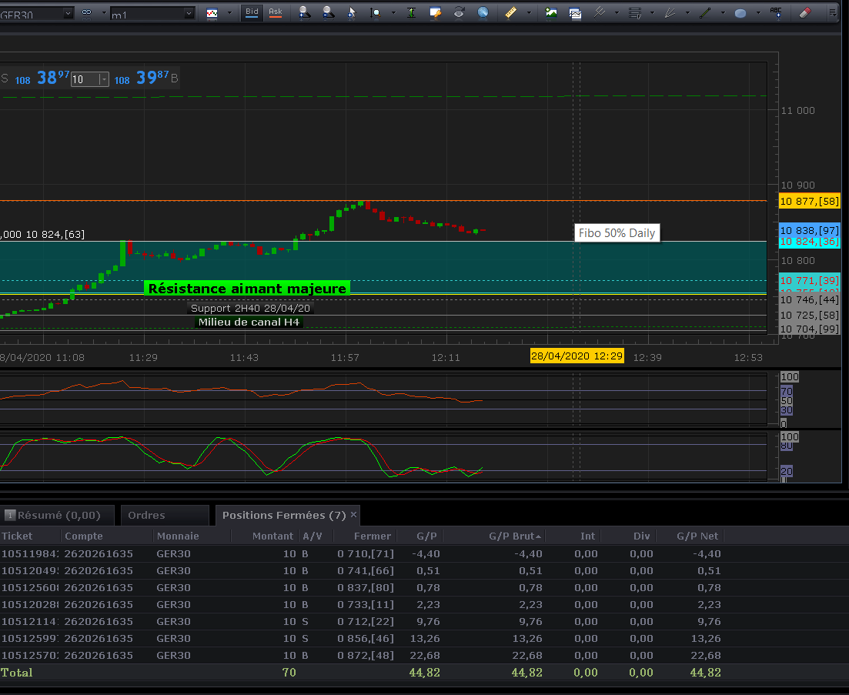
Task: Click the add image icon in toolbar
Action: point(551,12)
